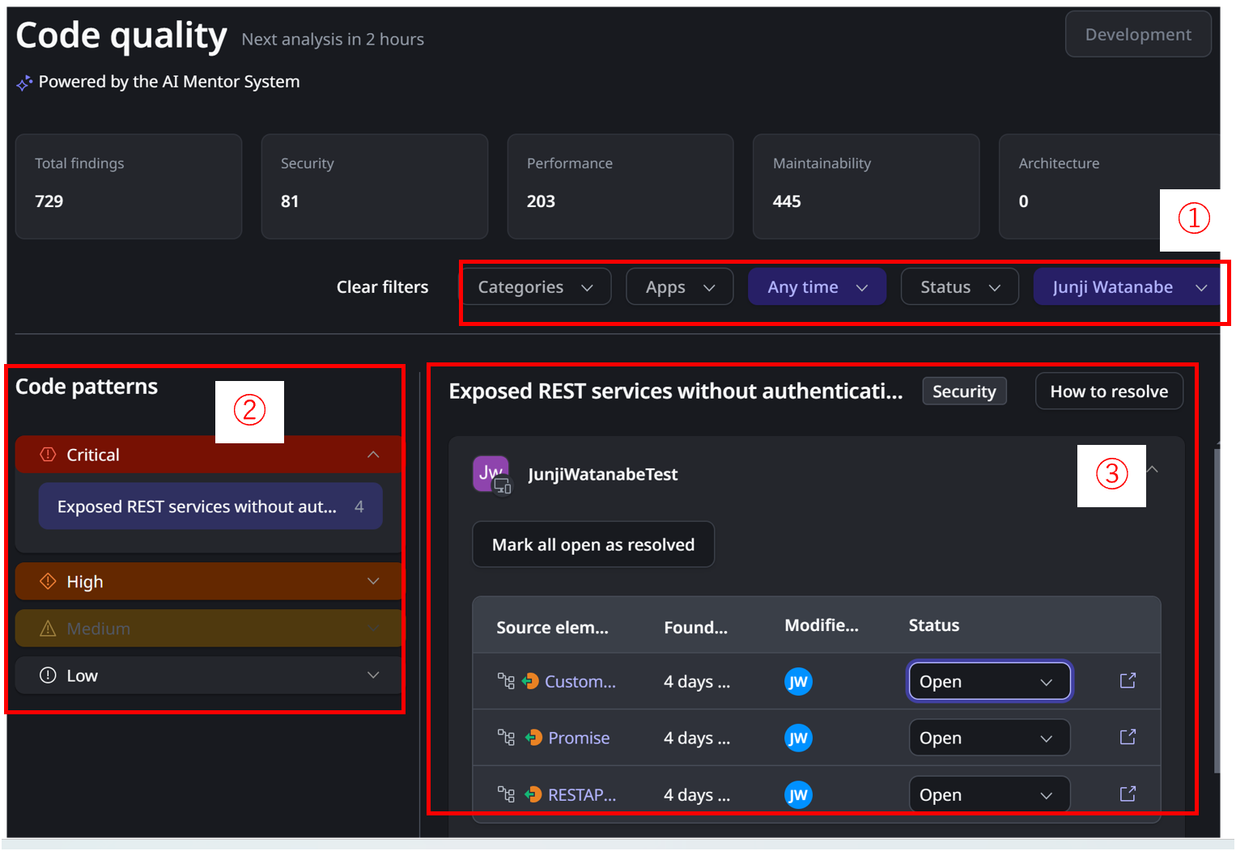The image size is (1236, 851).
Task: Click the High severity diamond icon
Action: click(46, 581)
